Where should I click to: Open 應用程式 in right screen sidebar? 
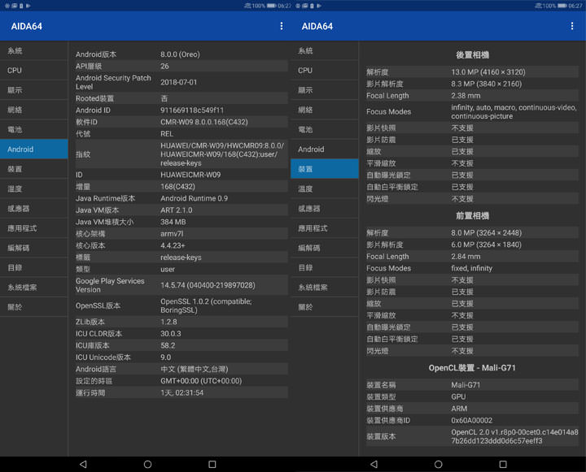(x=325, y=228)
